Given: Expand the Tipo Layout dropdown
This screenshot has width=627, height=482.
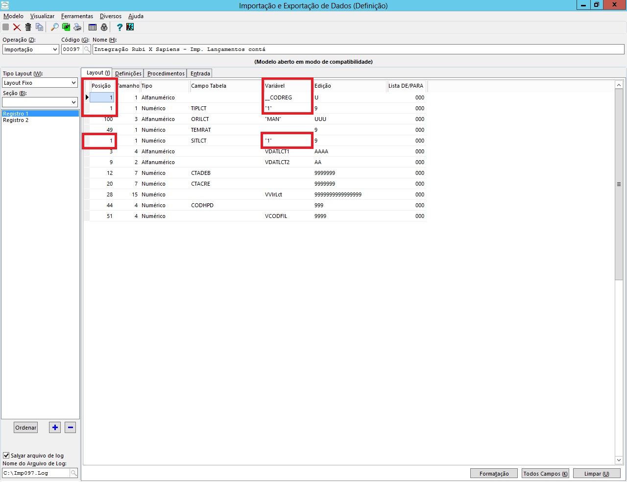Looking at the screenshot, I should (x=73, y=83).
